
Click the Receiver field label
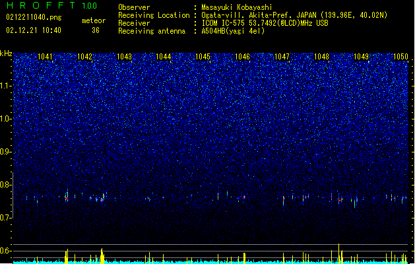pyautogui.click(x=134, y=23)
